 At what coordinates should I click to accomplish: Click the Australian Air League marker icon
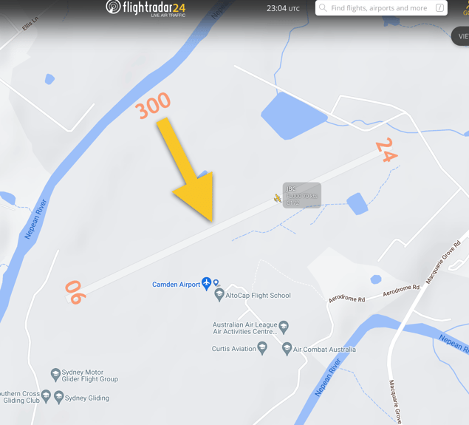[284, 327]
